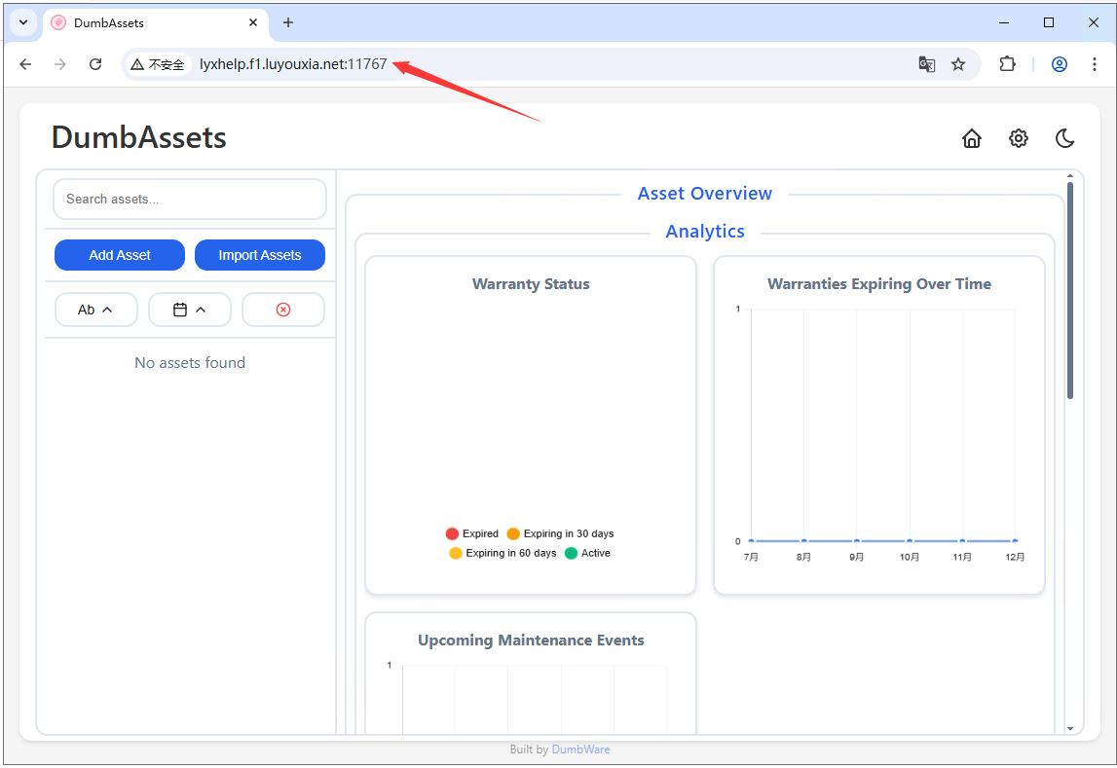Open the extensions puzzle icon
The image size is (1117, 768).
(x=1007, y=64)
